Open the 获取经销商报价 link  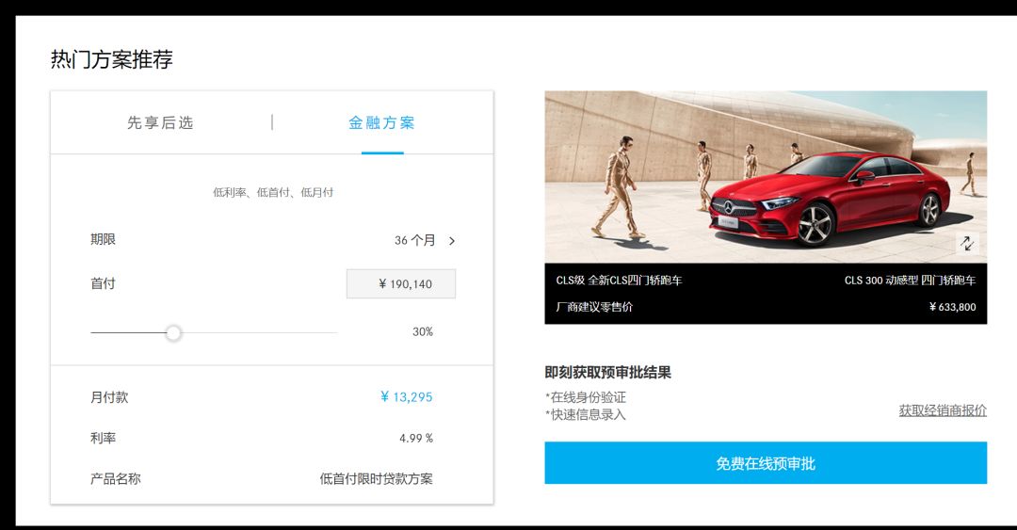(x=943, y=410)
